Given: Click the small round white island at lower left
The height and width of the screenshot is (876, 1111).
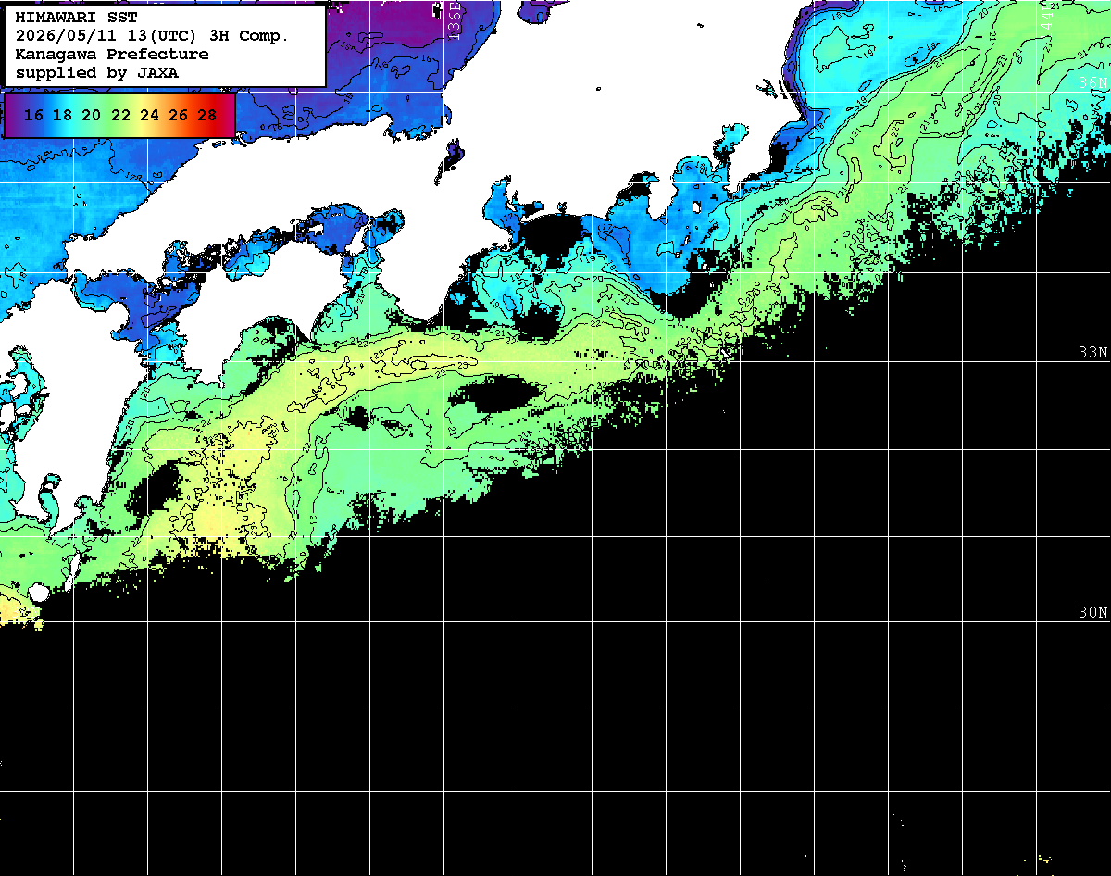Looking at the screenshot, I should coord(38,593).
